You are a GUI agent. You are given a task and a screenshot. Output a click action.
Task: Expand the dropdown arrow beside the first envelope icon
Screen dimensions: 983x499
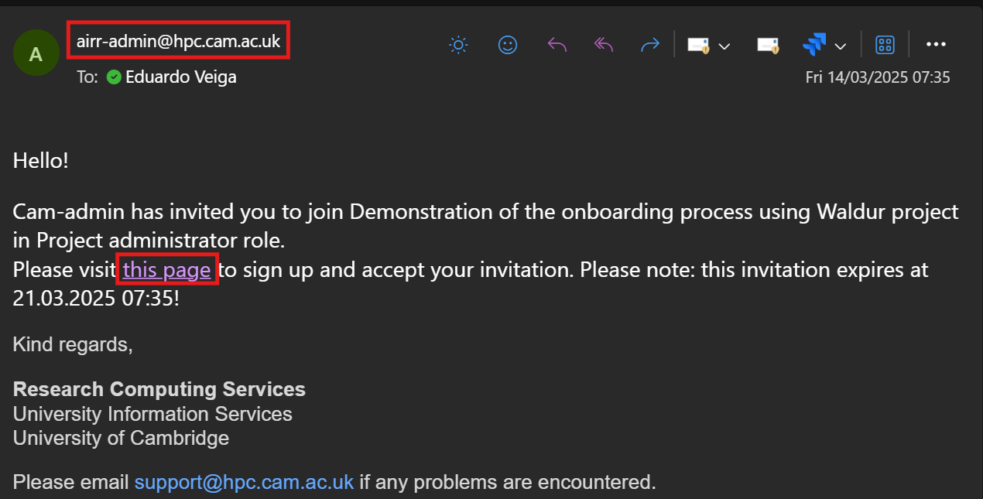[724, 46]
